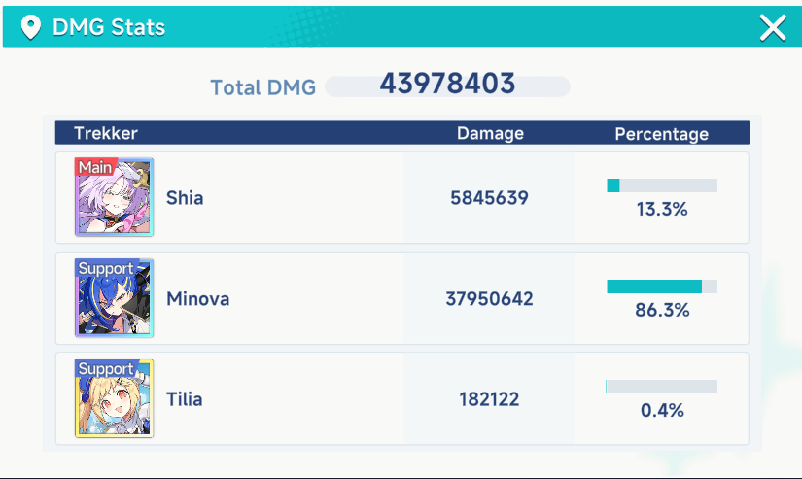
Task: Click the Percentage column header
Action: [661, 134]
